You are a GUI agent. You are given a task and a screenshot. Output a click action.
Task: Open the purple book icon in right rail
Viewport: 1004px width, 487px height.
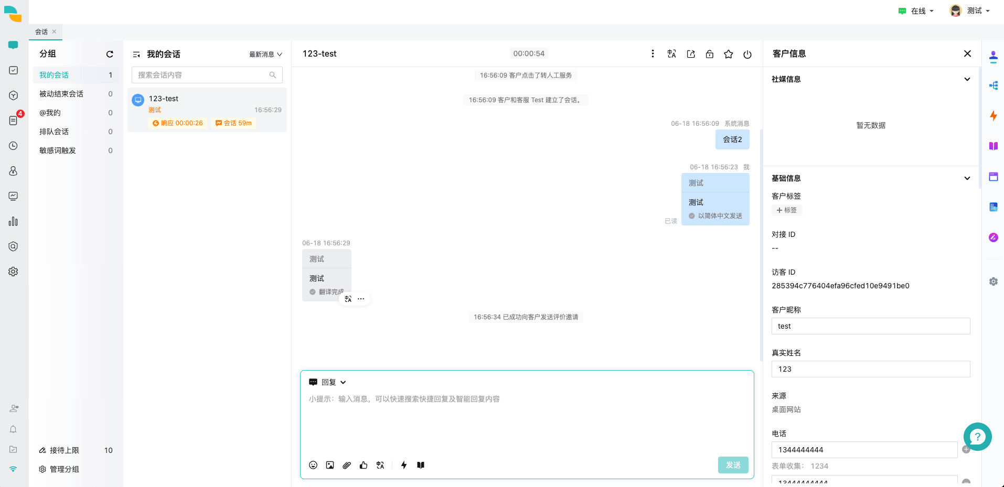993,146
